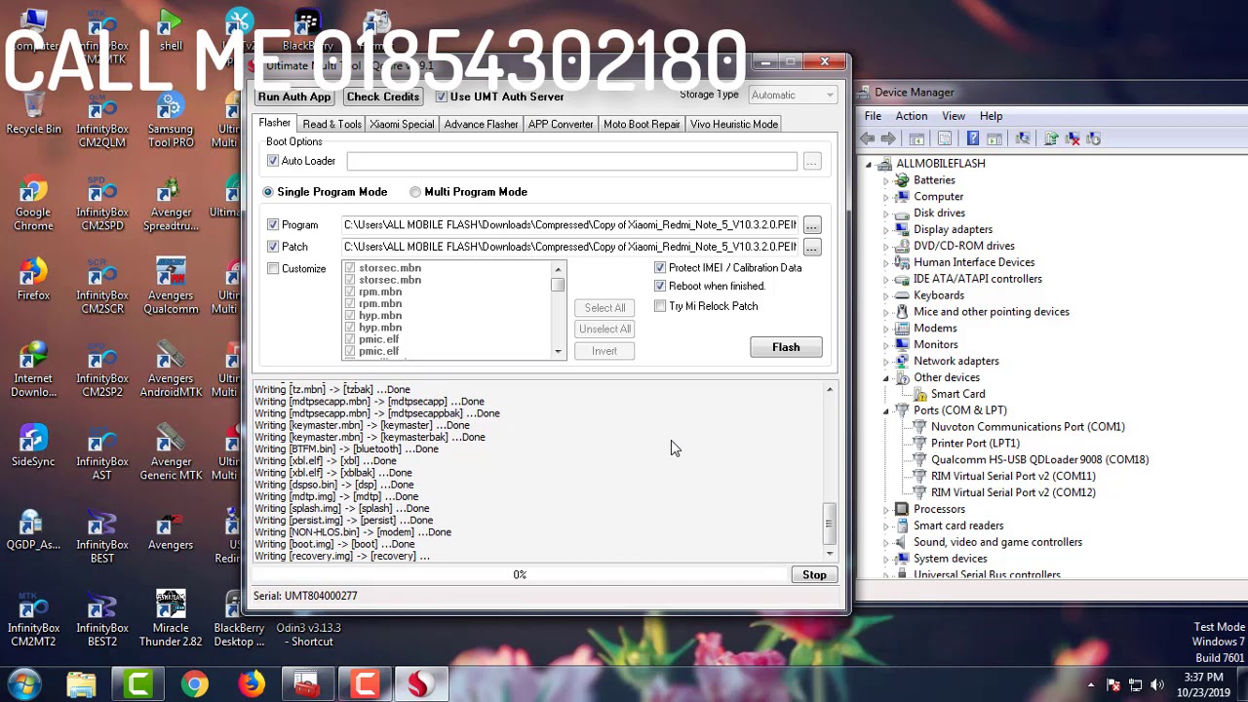Toggle Protect IMEI / Calibration Data
Image resolution: width=1248 pixels, height=702 pixels.
[660, 267]
